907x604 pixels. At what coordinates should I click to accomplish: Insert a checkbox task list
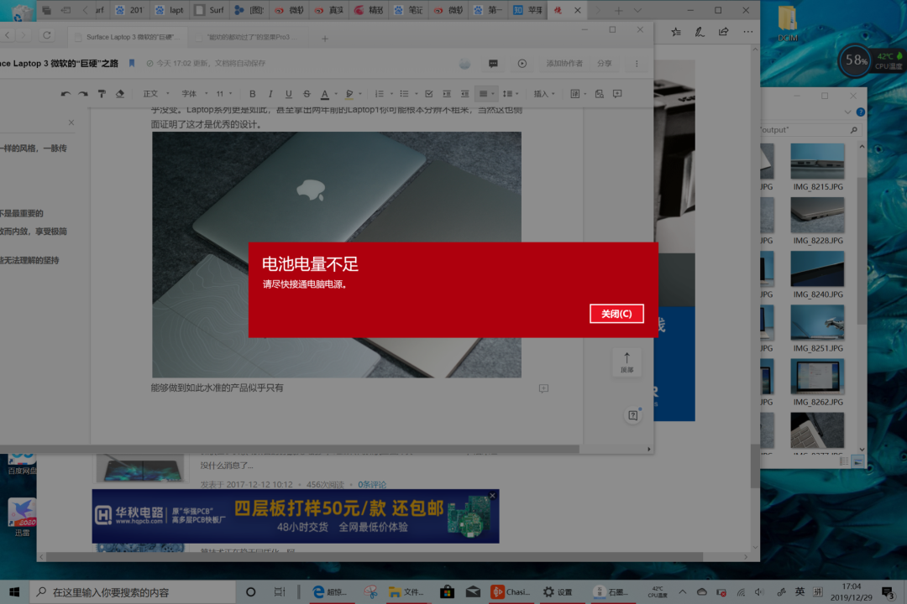[428, 94]
